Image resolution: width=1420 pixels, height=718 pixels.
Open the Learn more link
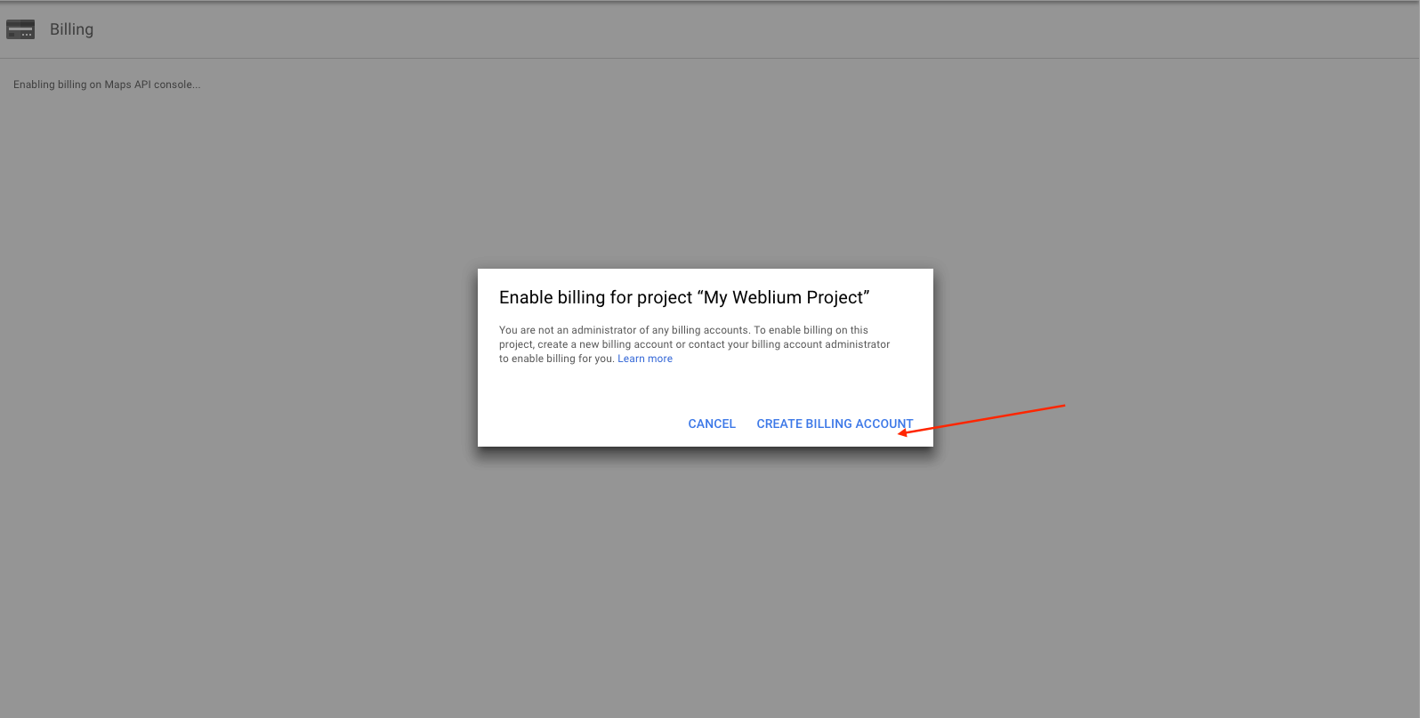645,359
